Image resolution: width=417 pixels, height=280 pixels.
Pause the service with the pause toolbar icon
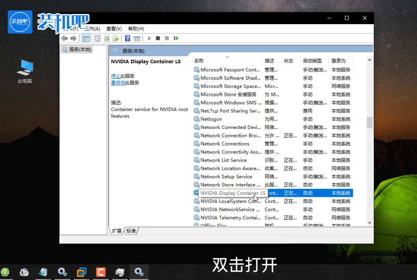coord(167,38)
